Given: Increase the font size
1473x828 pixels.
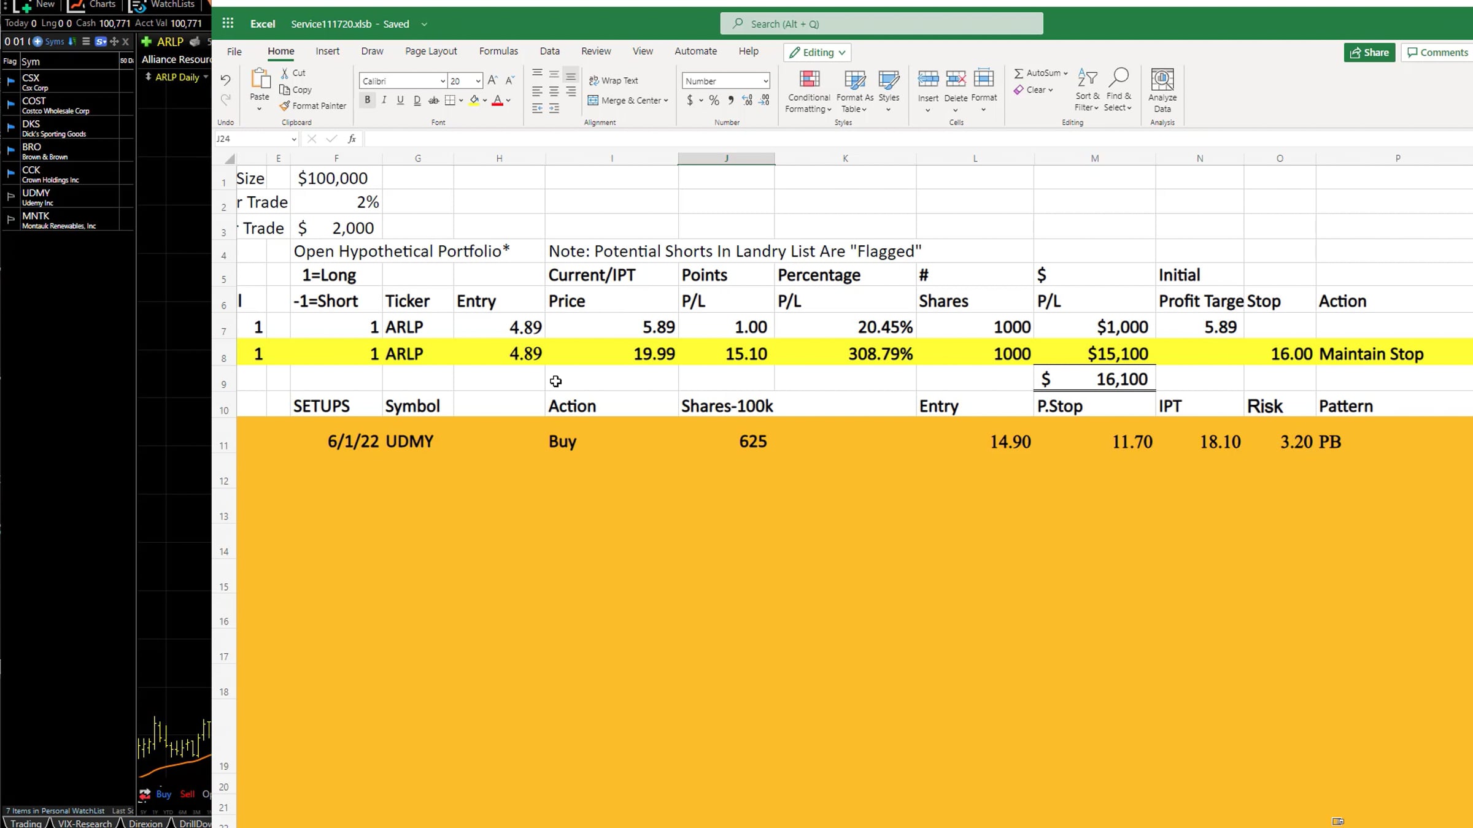Looking at the screenshot, I should point(492,80).
